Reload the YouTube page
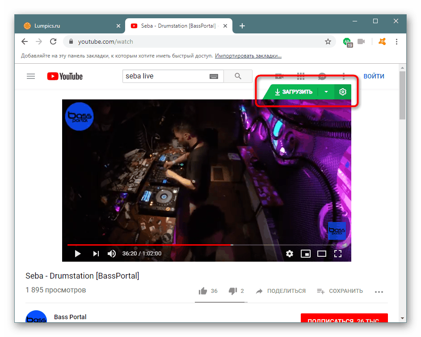Screen dimensions: 421x337 [53, 41]
